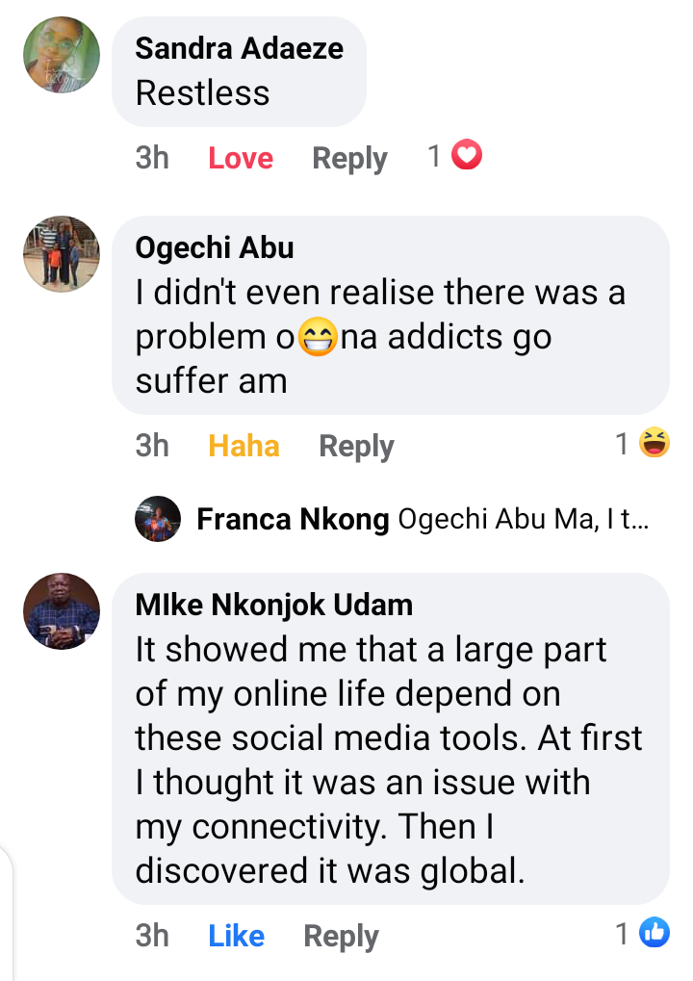Viewport: 693px width, 981px height.
Task: Reply to Ogechi Abu's comment
Action: [356, 446]
